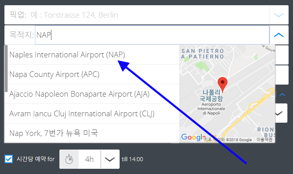Select Nap York, 7번가 뉴욕 미국 suggestion

pyautogui.click(x=92, y=133)
